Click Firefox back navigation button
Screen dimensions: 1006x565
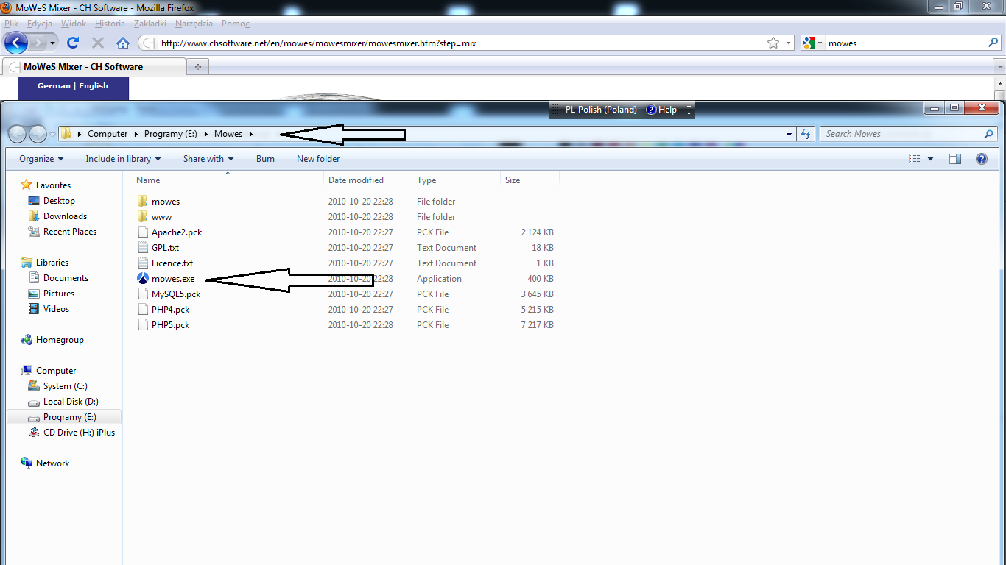[16, 43]
